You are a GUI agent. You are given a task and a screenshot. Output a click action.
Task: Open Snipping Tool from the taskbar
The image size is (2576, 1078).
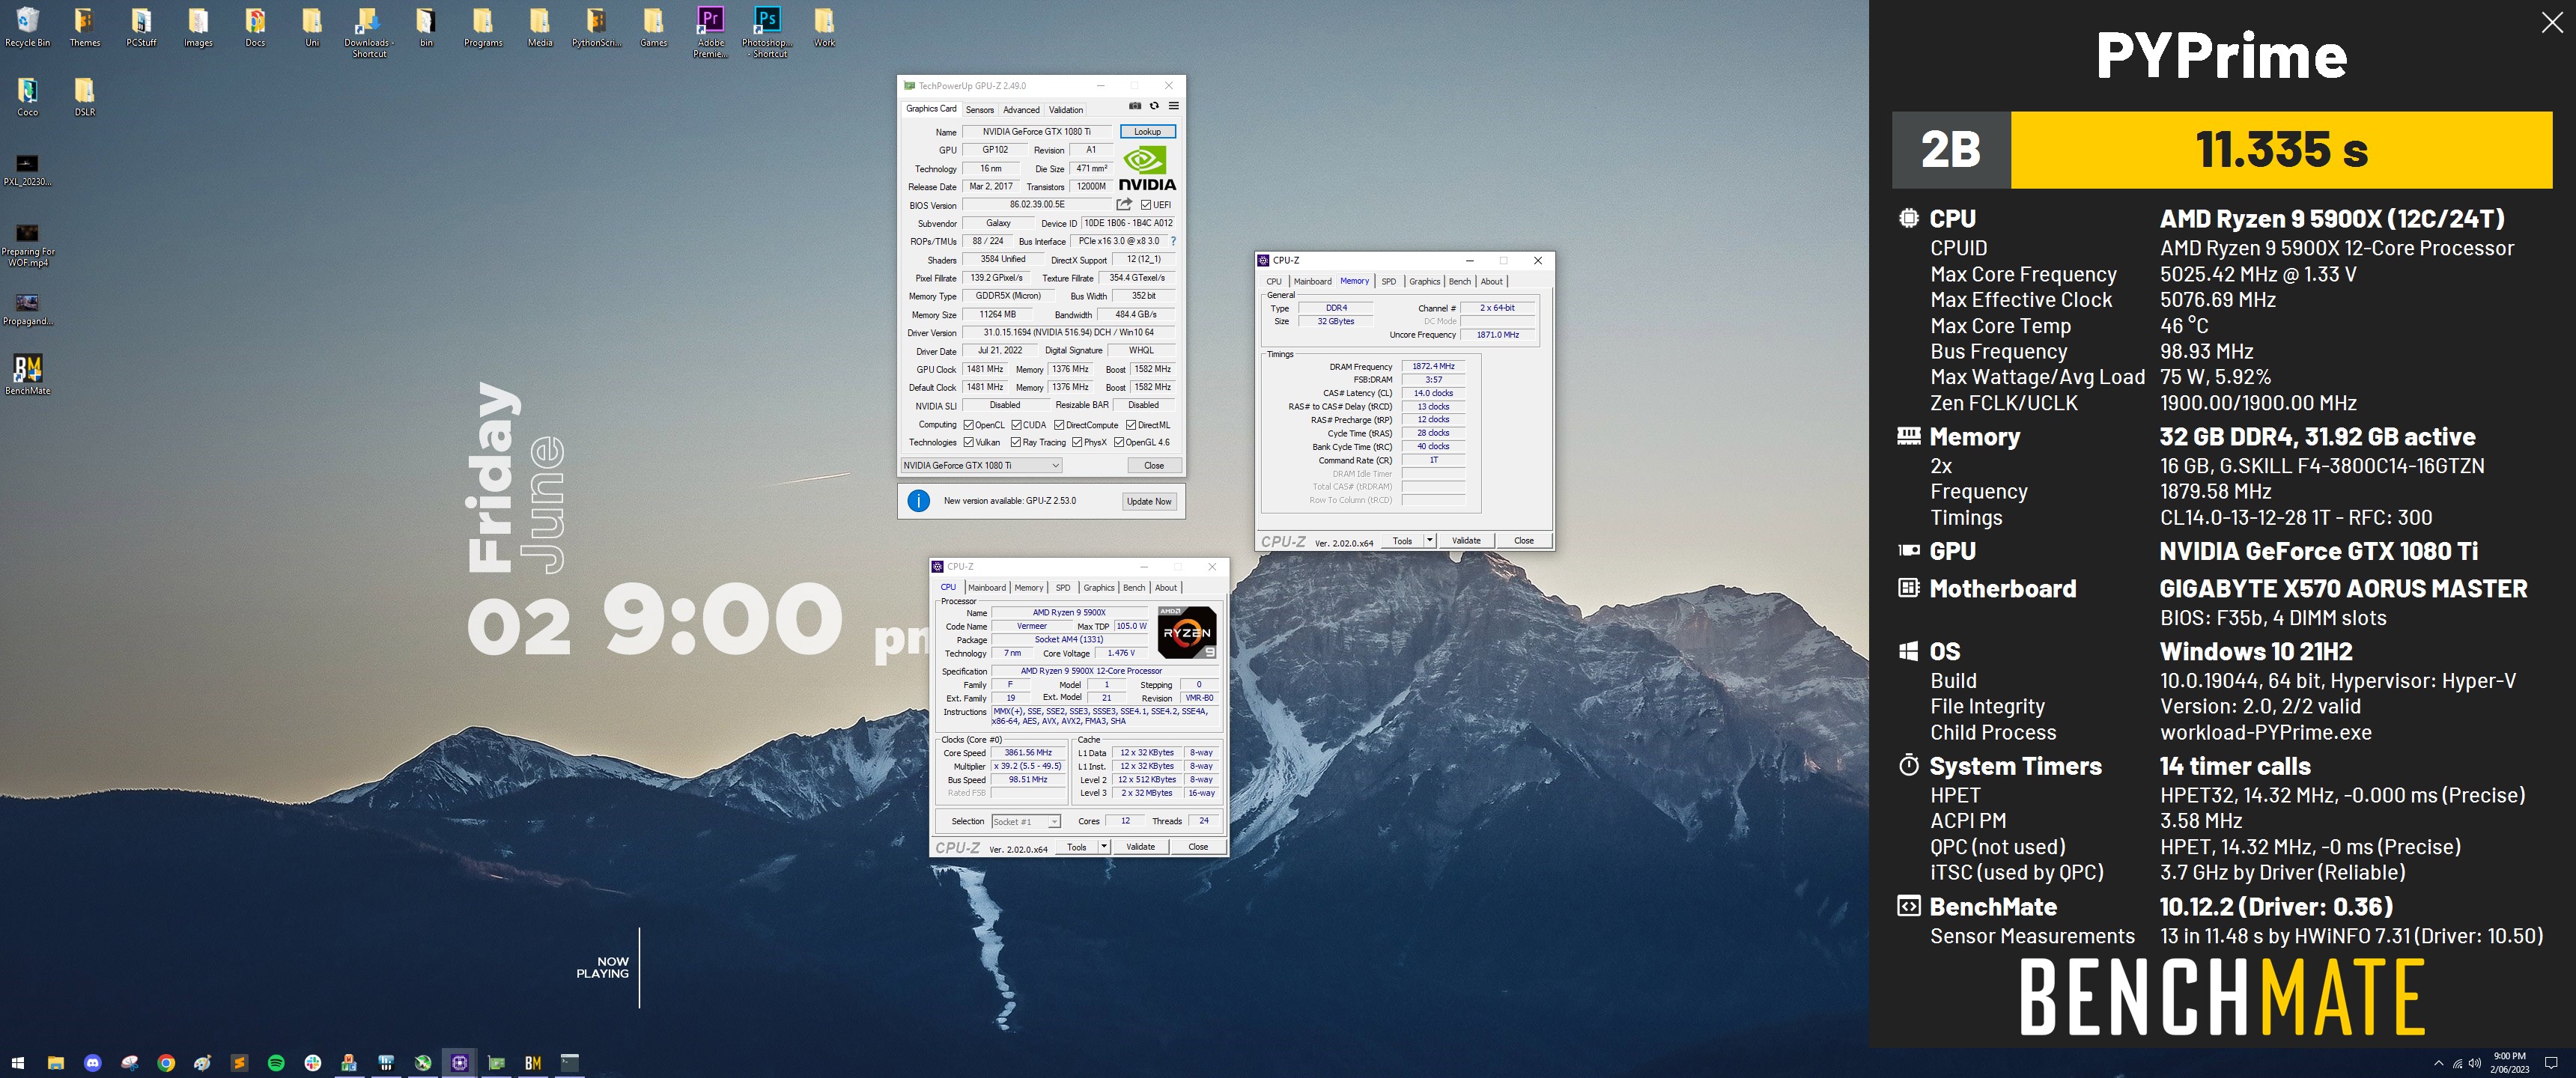tap(129, 1063)
